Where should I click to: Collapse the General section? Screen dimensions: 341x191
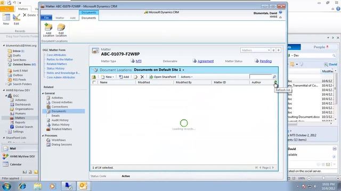pos(43,93)
